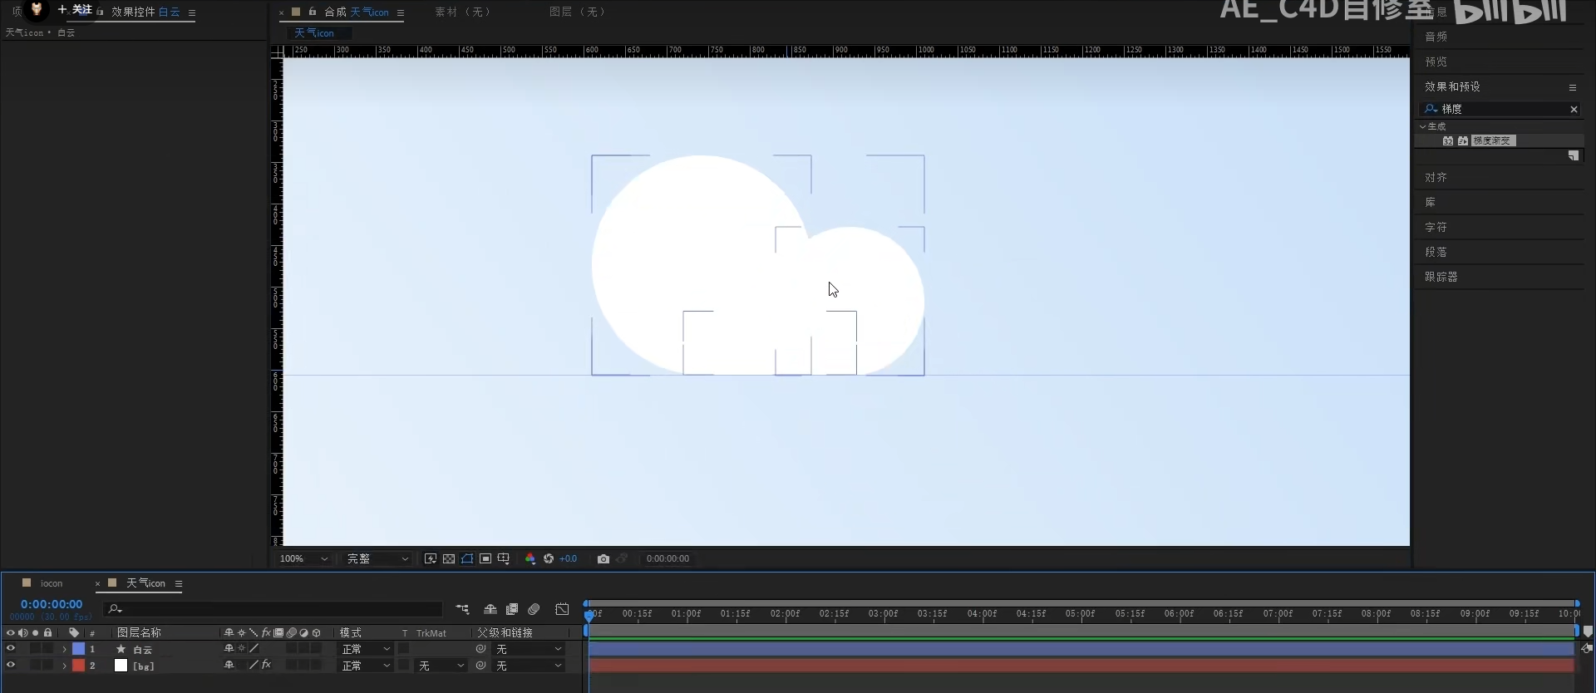
Task: Open blend mode dropdown for 白云 layer
Action: pyautogui.click(x=366, y=649)
